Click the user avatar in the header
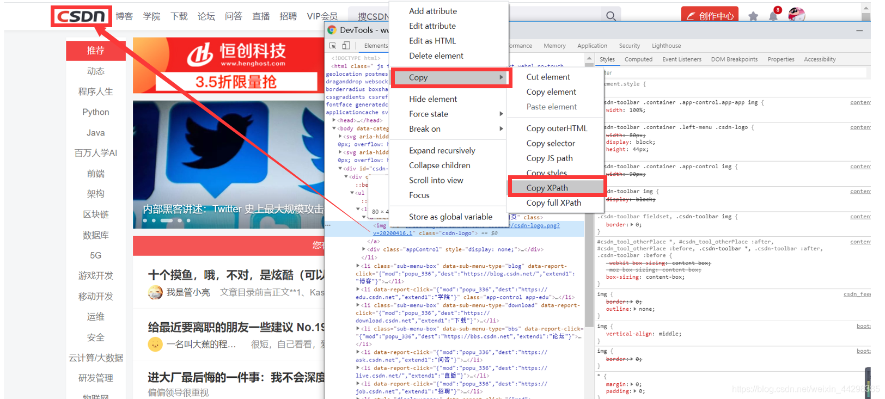 click(796, 15)
